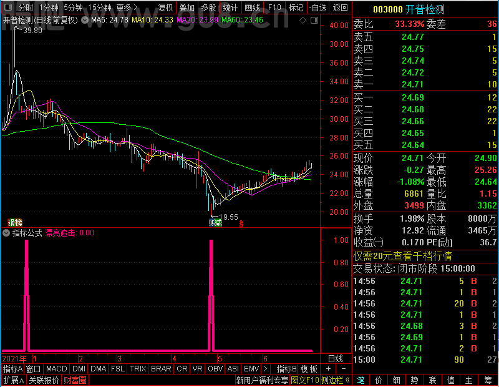
Task: Switch the indicator to VR
Action: click(x=197, y=369)
